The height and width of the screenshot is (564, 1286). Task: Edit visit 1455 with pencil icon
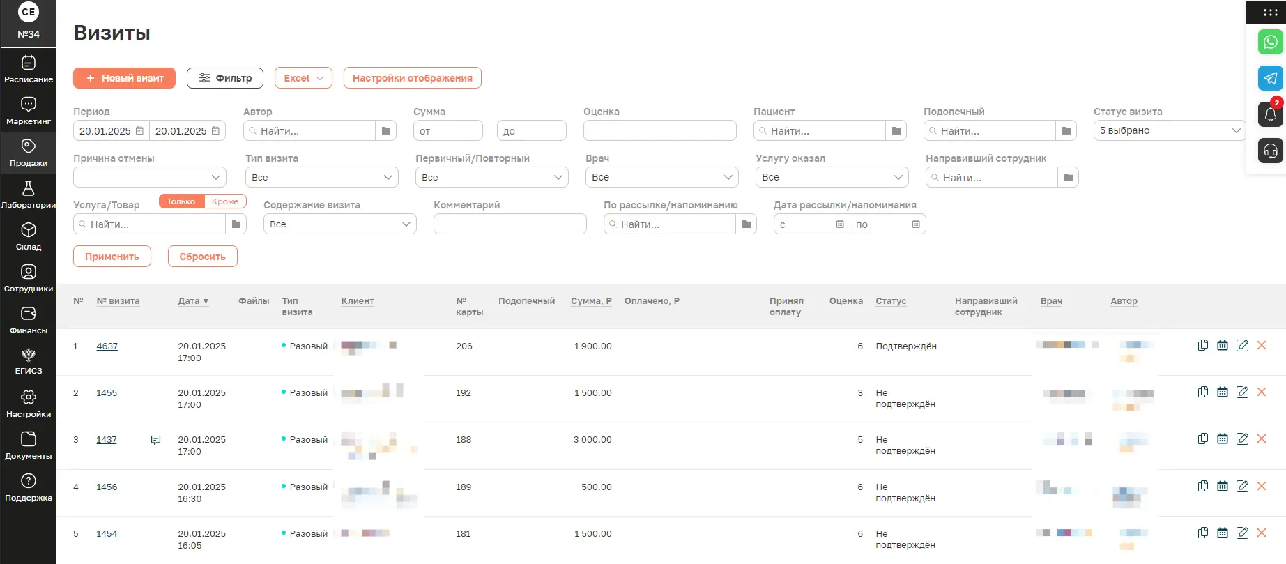[x=1242, y=392]
